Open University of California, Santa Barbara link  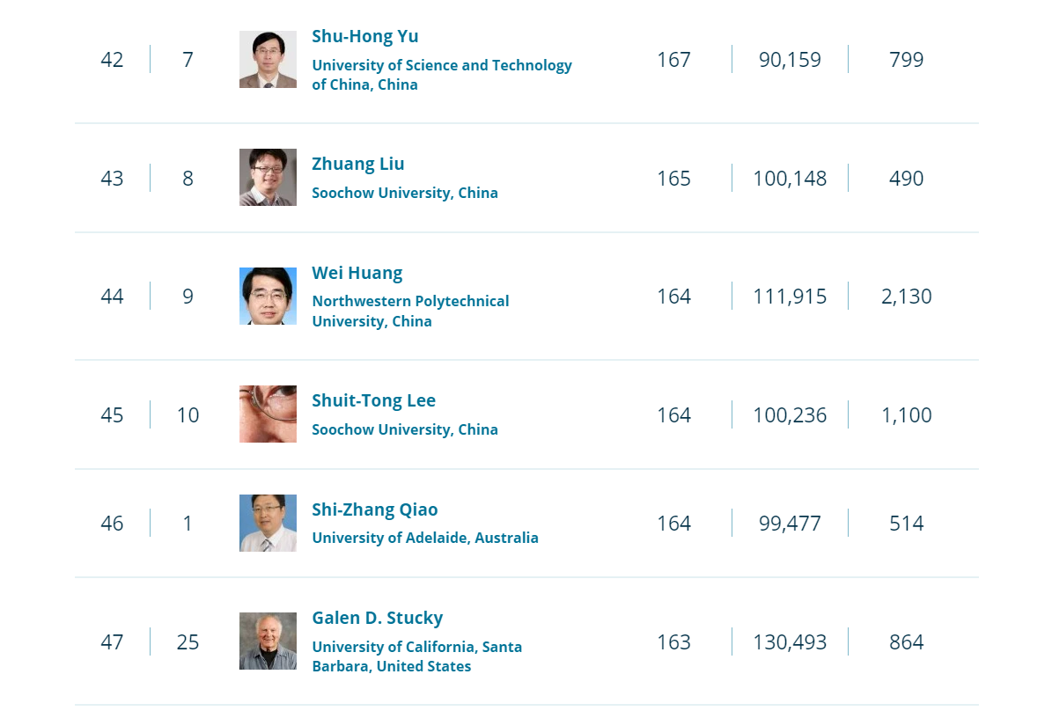tap(416, 656)
